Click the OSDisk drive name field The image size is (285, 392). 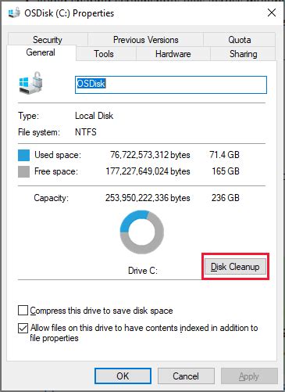pos(171,85)
